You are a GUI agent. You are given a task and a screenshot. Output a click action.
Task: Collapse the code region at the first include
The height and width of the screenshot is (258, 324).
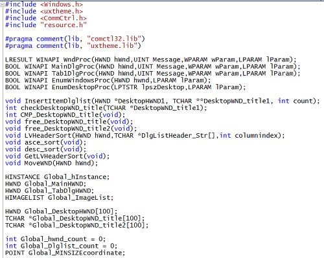[3, 5]
